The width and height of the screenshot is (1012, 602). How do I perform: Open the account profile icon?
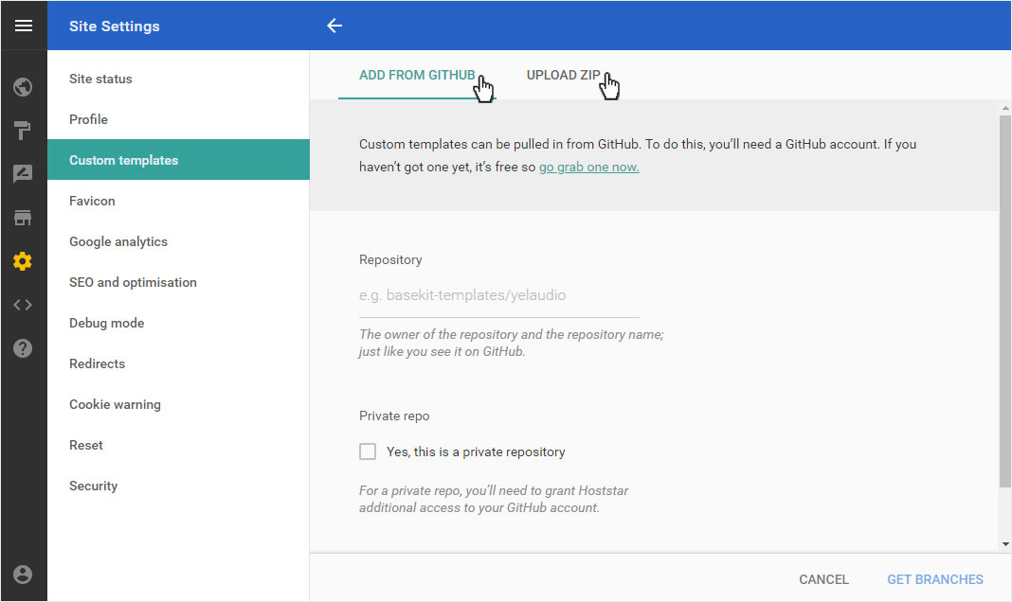point(23,575)
